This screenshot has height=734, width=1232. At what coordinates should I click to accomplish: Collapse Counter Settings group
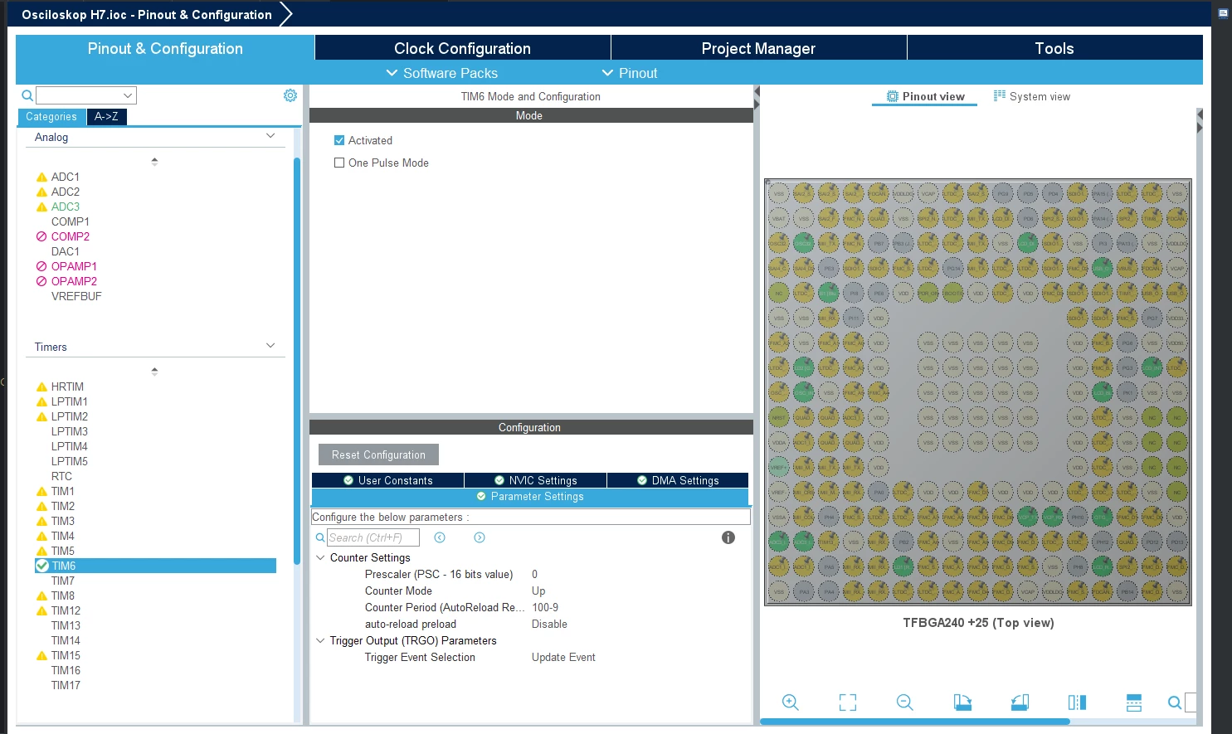tap(320, 557)
